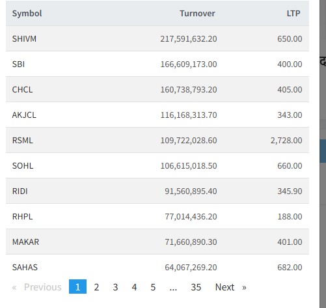The width and height of the screenshot is (326, 308).
Task: Select the SBI symbol
Action: [x=18, y=64]
